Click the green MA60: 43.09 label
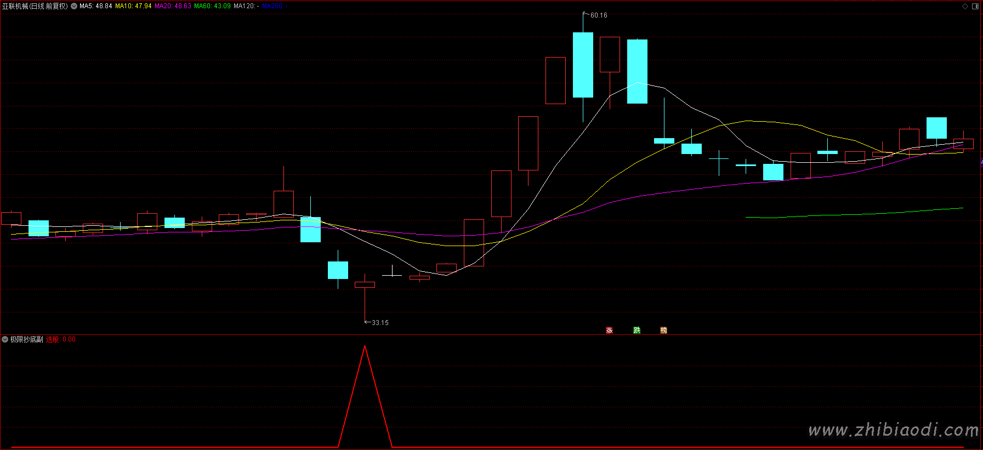The width and height of the screenshot is (983, 450). [x=212, y=6]
